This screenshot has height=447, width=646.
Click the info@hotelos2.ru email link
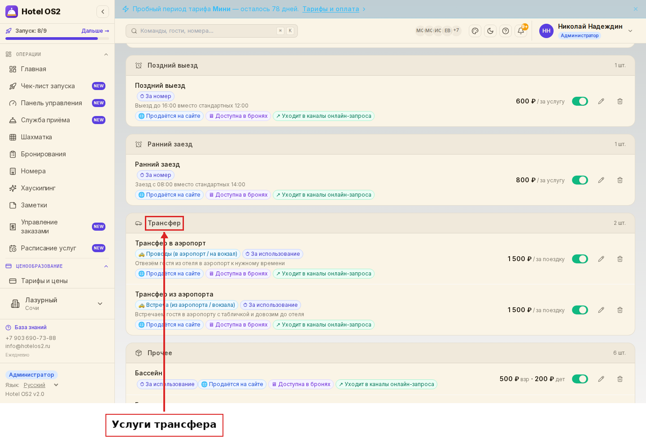[28, 346]
